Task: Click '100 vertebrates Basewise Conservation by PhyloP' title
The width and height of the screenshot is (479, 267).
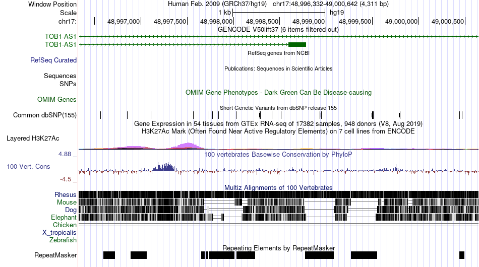Action: (278, 154)
